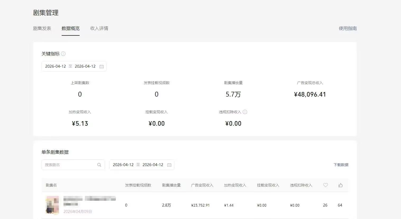
Task: Click the 广告变现收入 column header
Action: (x=202, y=185)
